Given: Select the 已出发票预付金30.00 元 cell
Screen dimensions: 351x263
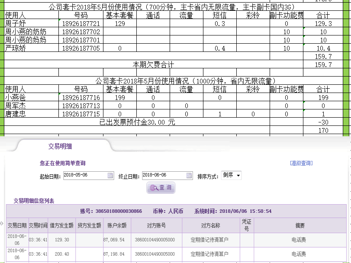Looking at the screenshot, I should 137,122.
